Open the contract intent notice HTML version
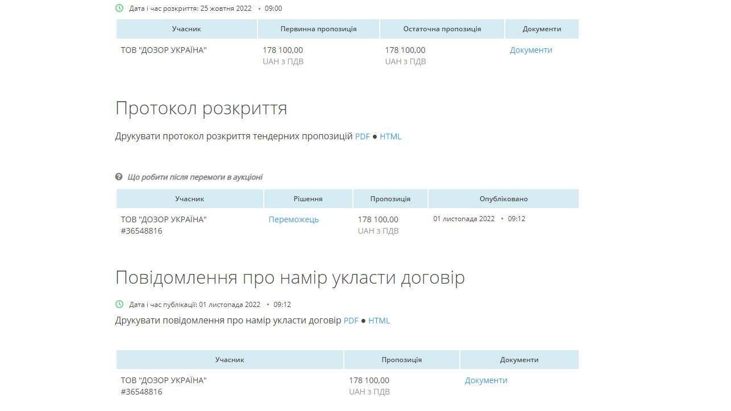 click(x=379, y=321)
